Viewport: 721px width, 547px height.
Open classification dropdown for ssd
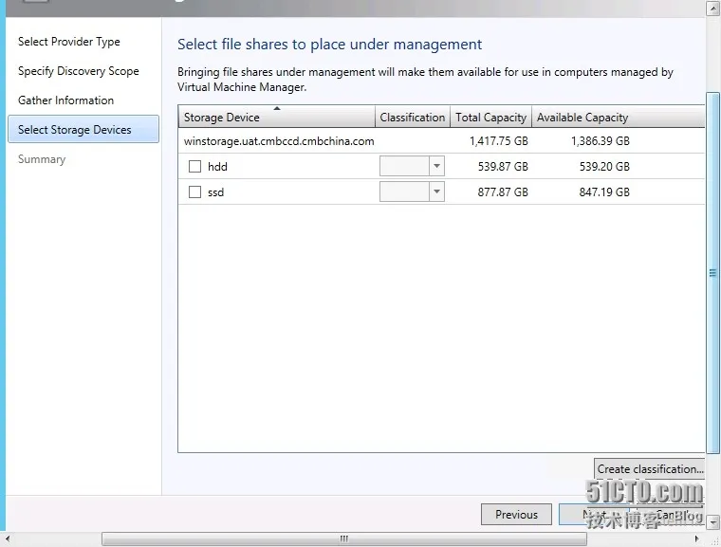pyautogui.click(x=436, y=191)
